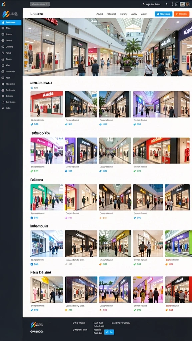Click the magnifier icon in the top bar
The width and height of the screenshot is (192, 341).
[x=143, y=4]
